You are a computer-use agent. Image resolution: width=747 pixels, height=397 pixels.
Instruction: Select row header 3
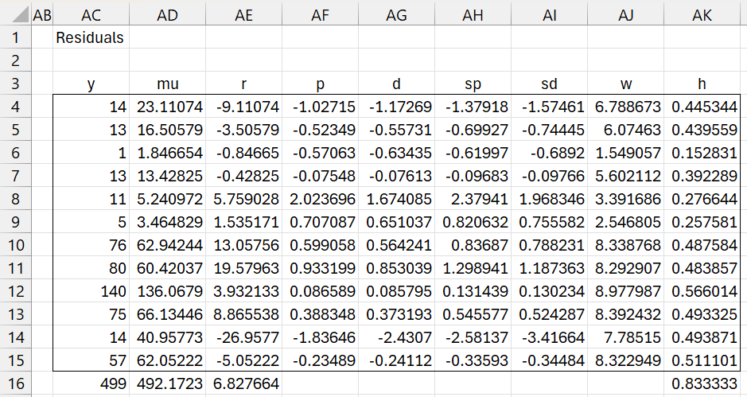(15, 84)
